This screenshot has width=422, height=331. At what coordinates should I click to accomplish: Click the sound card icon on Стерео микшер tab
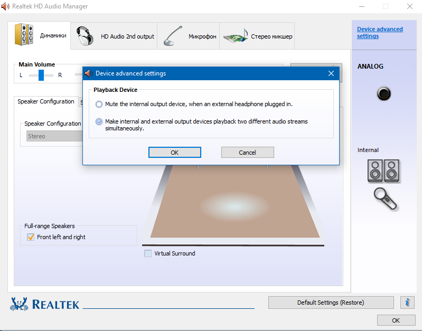[x=235, y=36]
